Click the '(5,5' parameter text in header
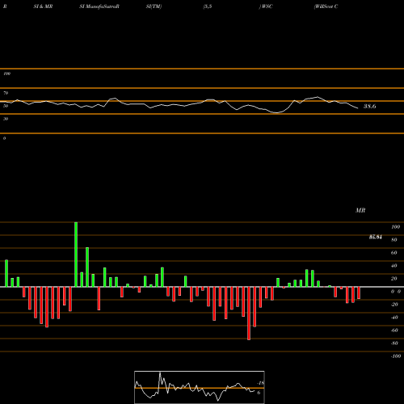This screenshot has width=404, height=404. pos(208,6)
